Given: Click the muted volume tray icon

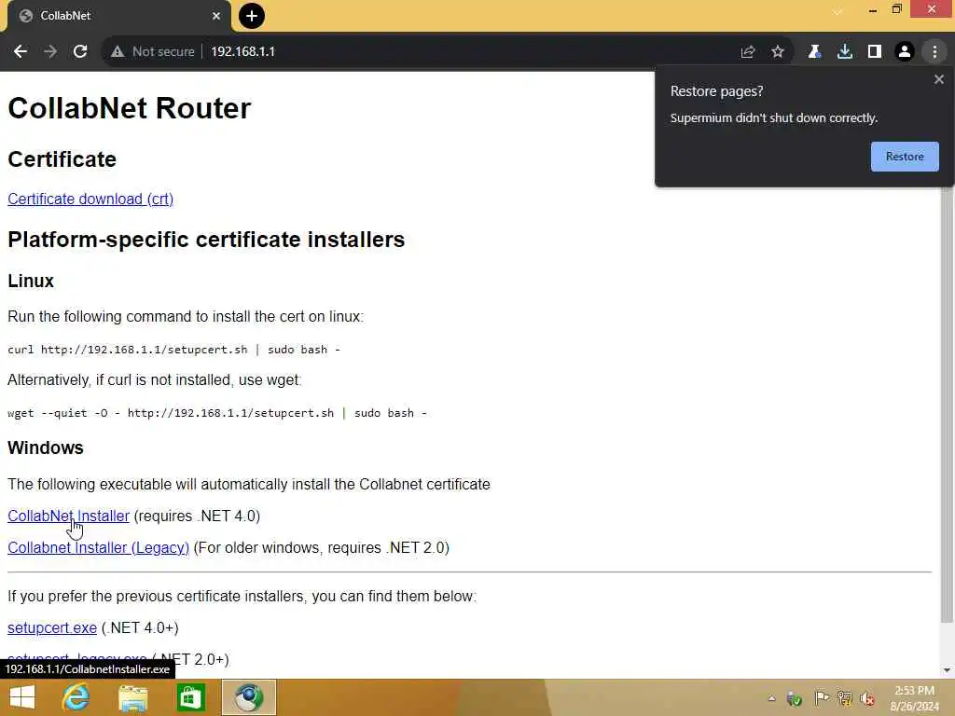Looking at the screenshot, I should pyautogui.click(x=867, y=698).
